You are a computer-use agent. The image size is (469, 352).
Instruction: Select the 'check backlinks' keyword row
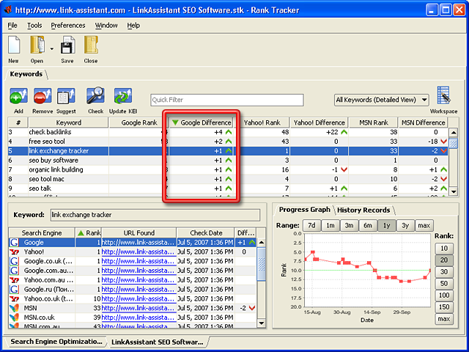[x=228, y=132]
